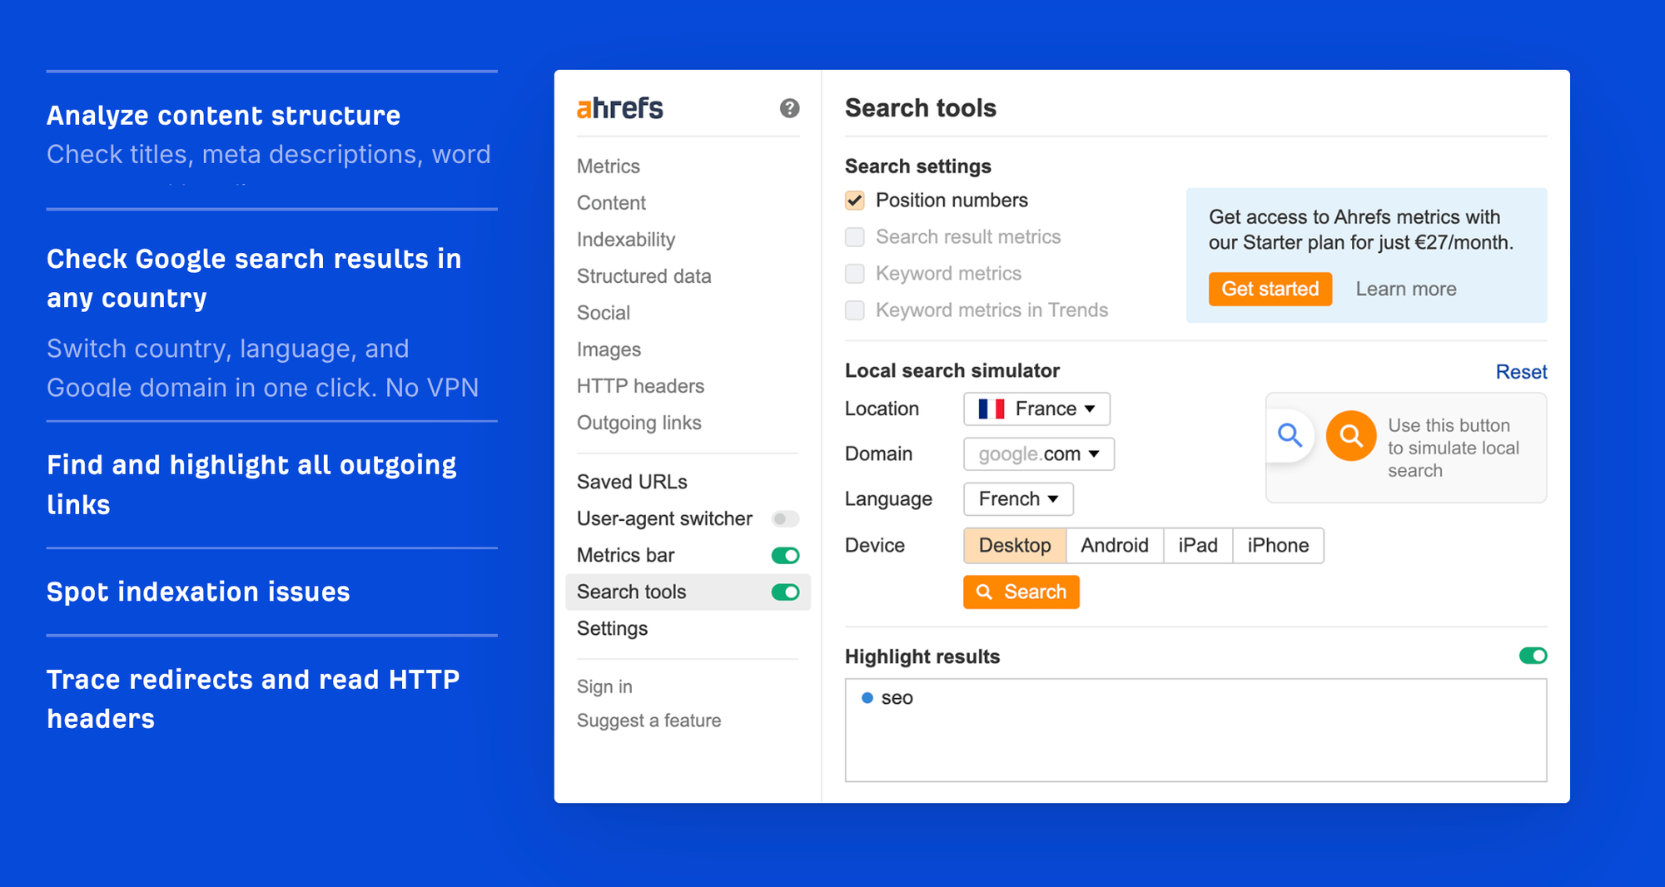The height and width of the screenshot is (887, 1665).
Task: Click Sign in link
Action: coord(605,687)
